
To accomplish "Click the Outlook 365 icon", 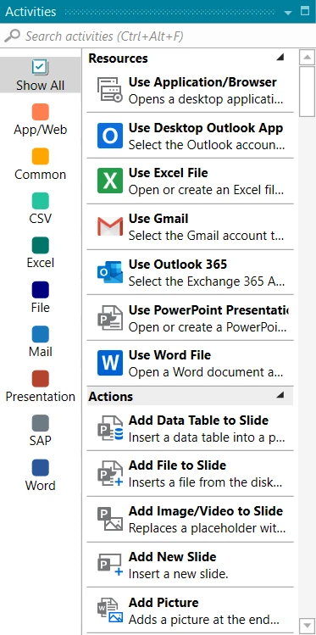I will click(x=110, y=272).
